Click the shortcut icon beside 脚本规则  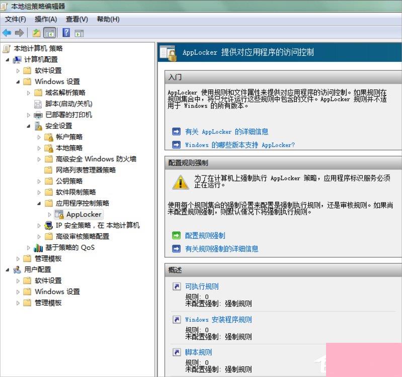coord(177,352)
